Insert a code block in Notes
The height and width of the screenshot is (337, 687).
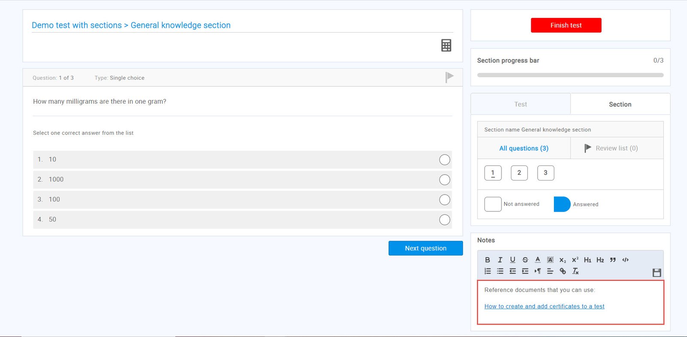625,260
